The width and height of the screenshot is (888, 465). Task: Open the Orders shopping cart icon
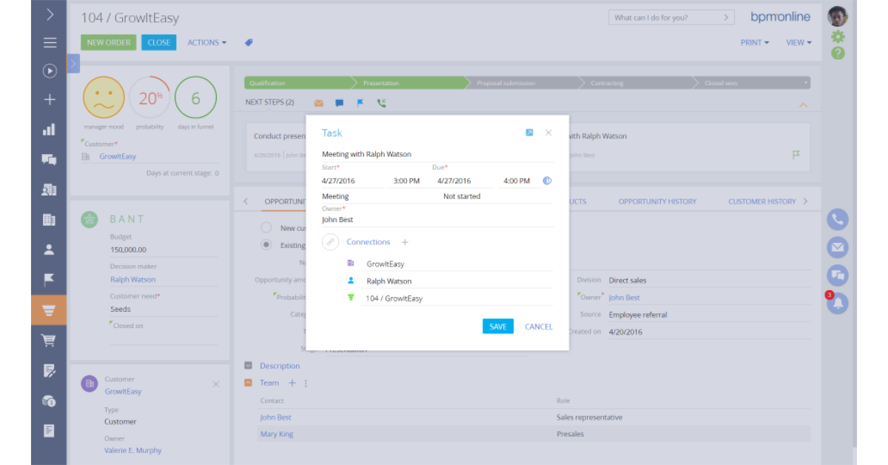[x=49, y=341]
